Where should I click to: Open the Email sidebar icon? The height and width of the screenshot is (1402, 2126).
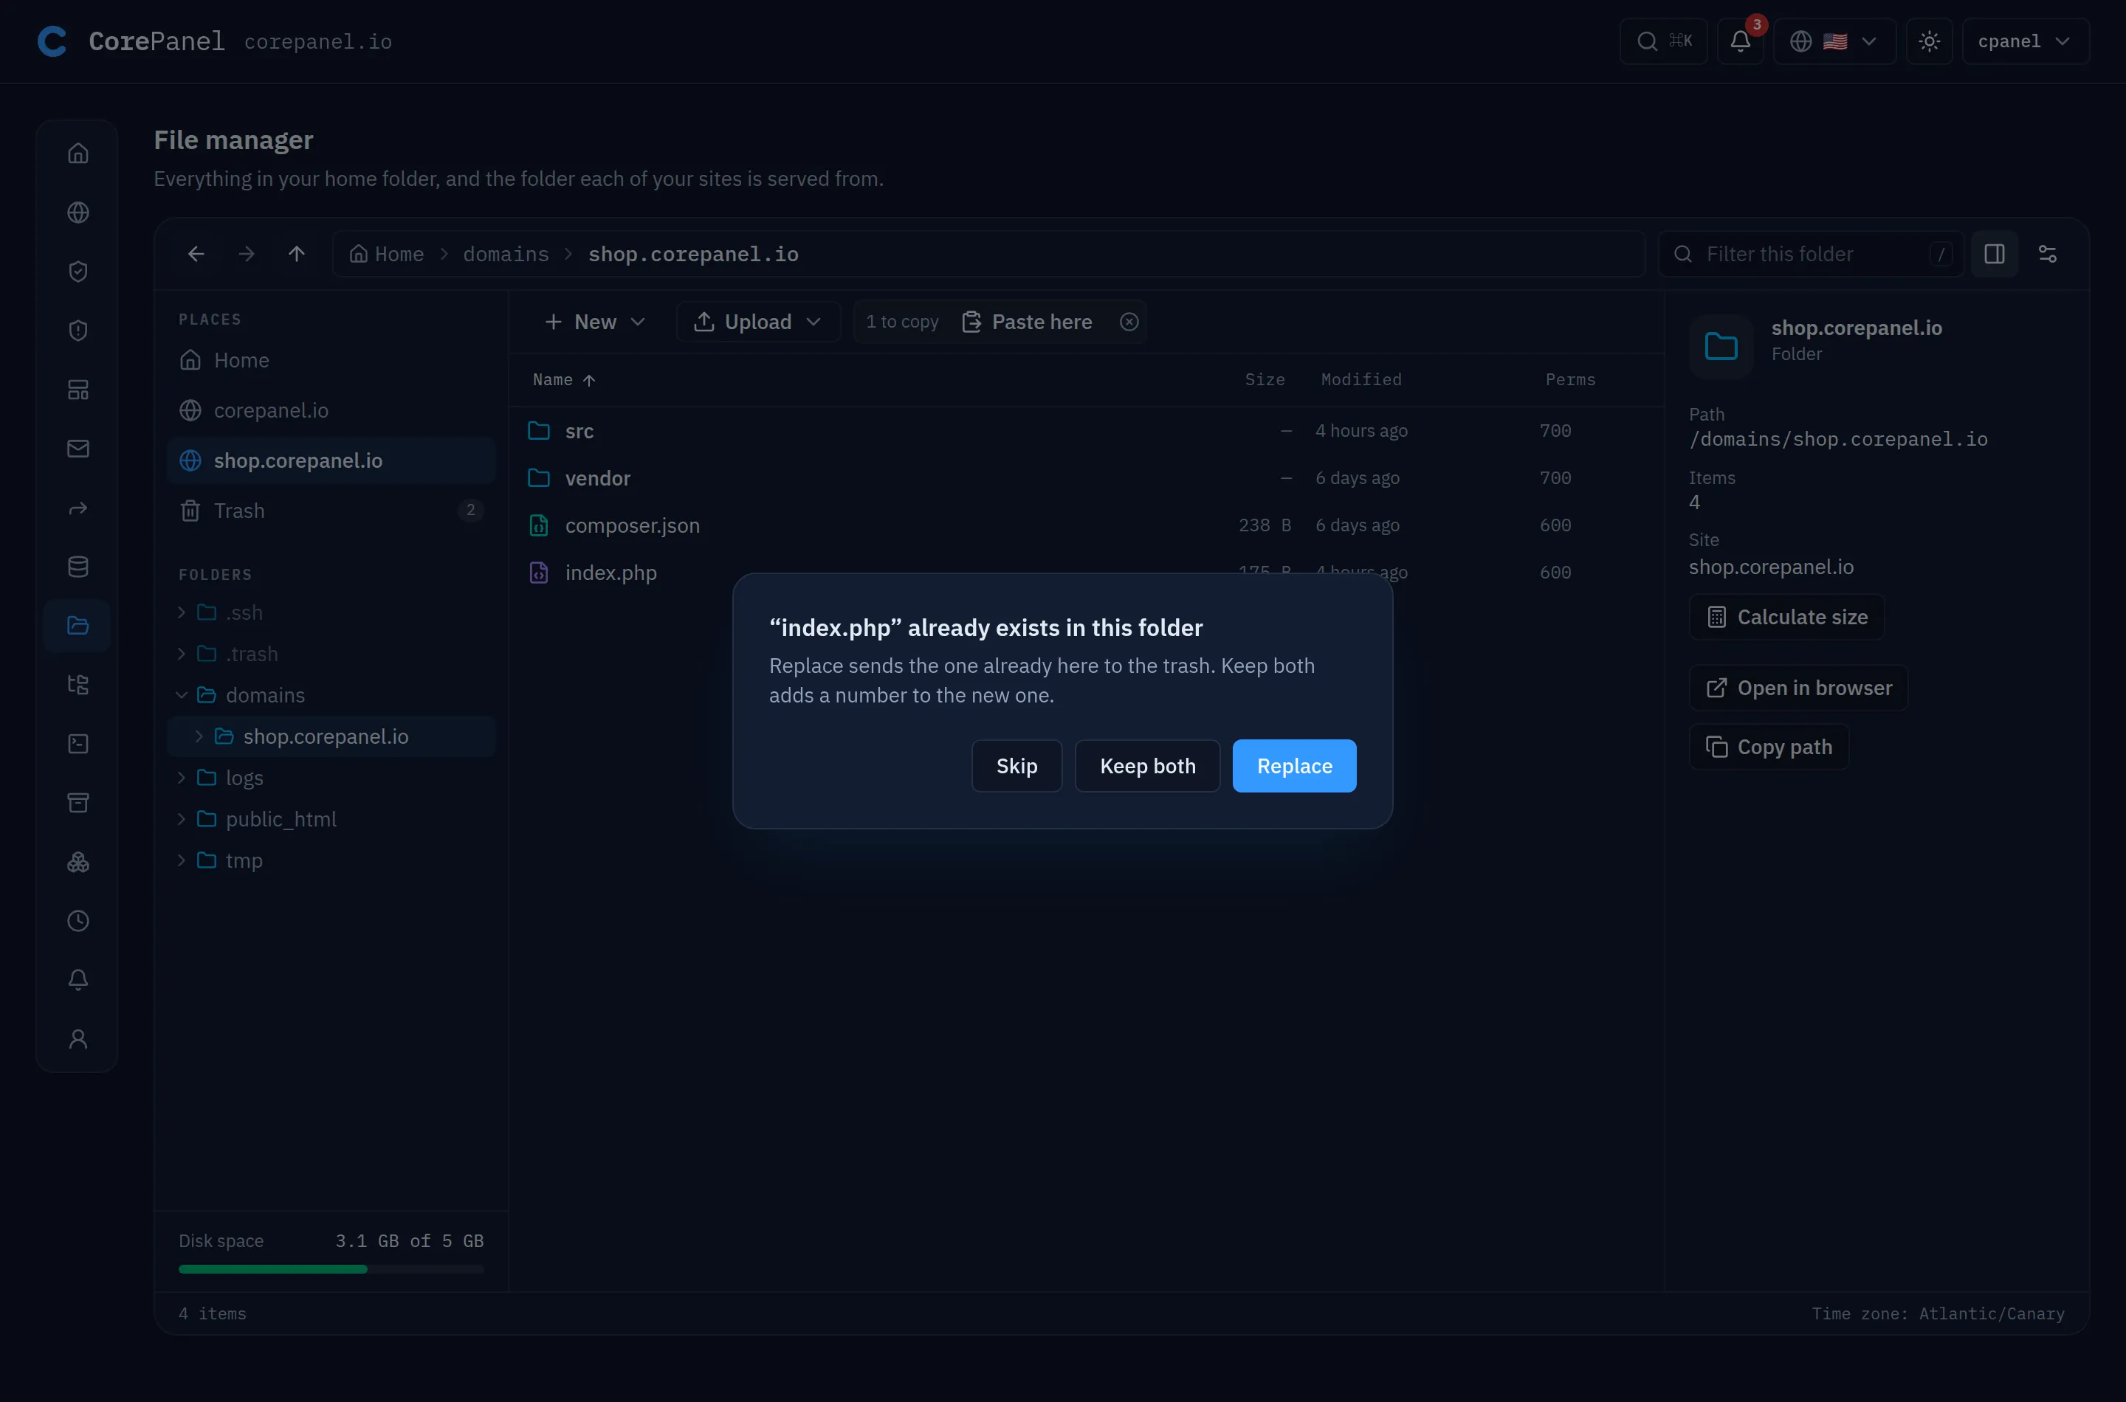pyautogui.click(x=78, y=448)
